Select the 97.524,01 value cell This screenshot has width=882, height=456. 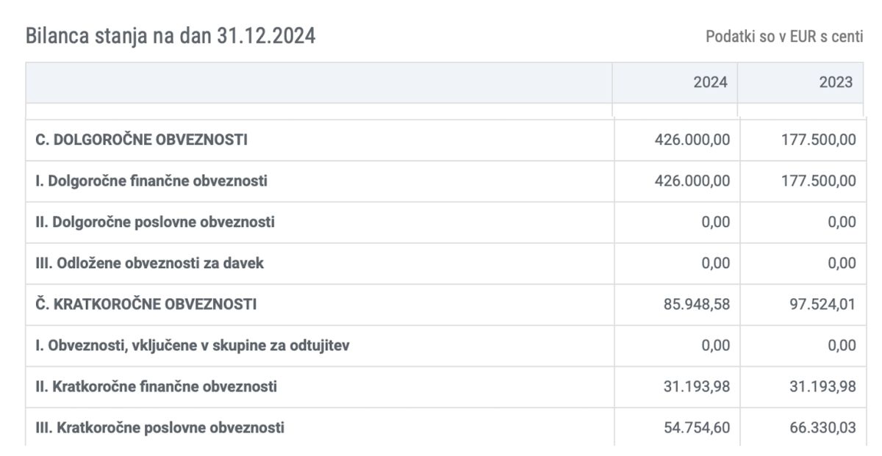819,304
